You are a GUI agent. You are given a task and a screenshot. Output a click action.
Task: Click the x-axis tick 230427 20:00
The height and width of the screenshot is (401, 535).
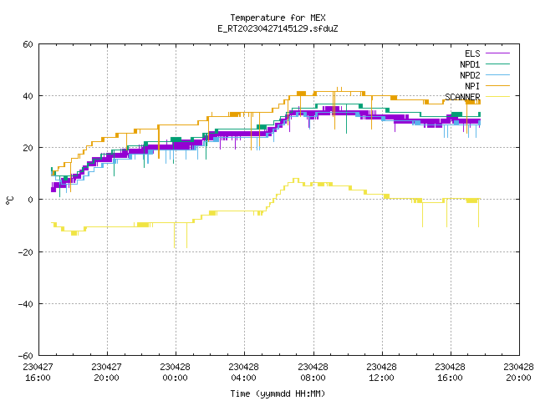pos(106,373)
